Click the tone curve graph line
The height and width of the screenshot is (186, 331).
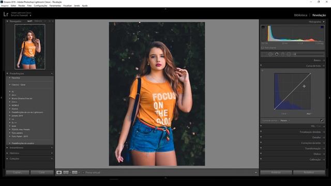[x=292, y=91]
